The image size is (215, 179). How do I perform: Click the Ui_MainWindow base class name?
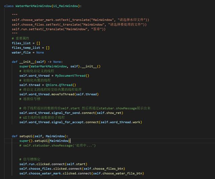66,6
